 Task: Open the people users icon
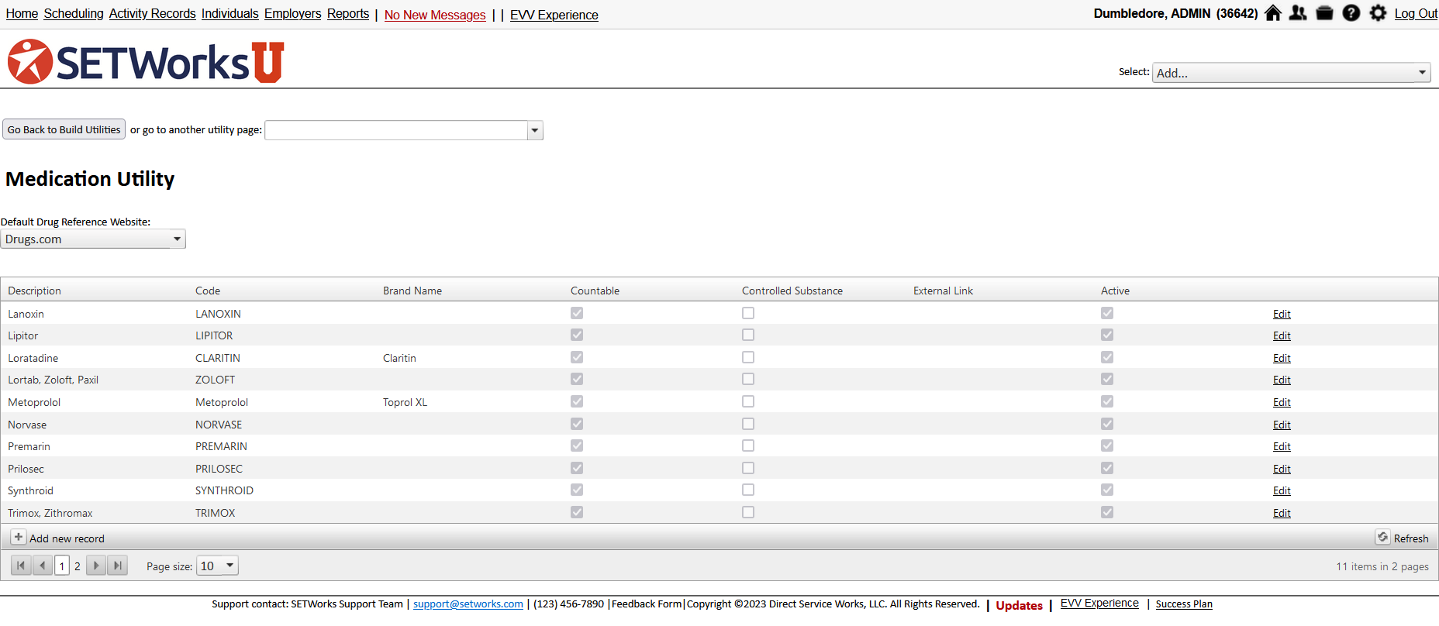(1298, 13)
